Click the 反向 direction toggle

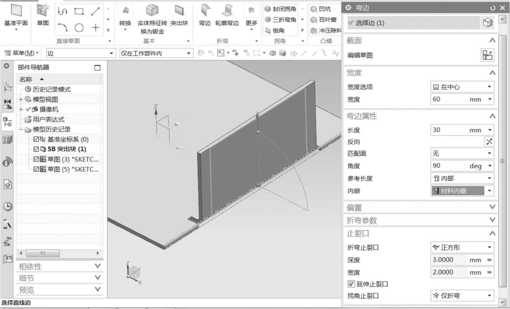click(490, 141)
